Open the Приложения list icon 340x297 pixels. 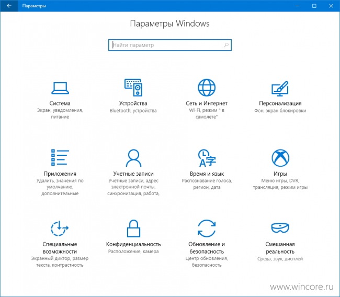coord(60,157)
